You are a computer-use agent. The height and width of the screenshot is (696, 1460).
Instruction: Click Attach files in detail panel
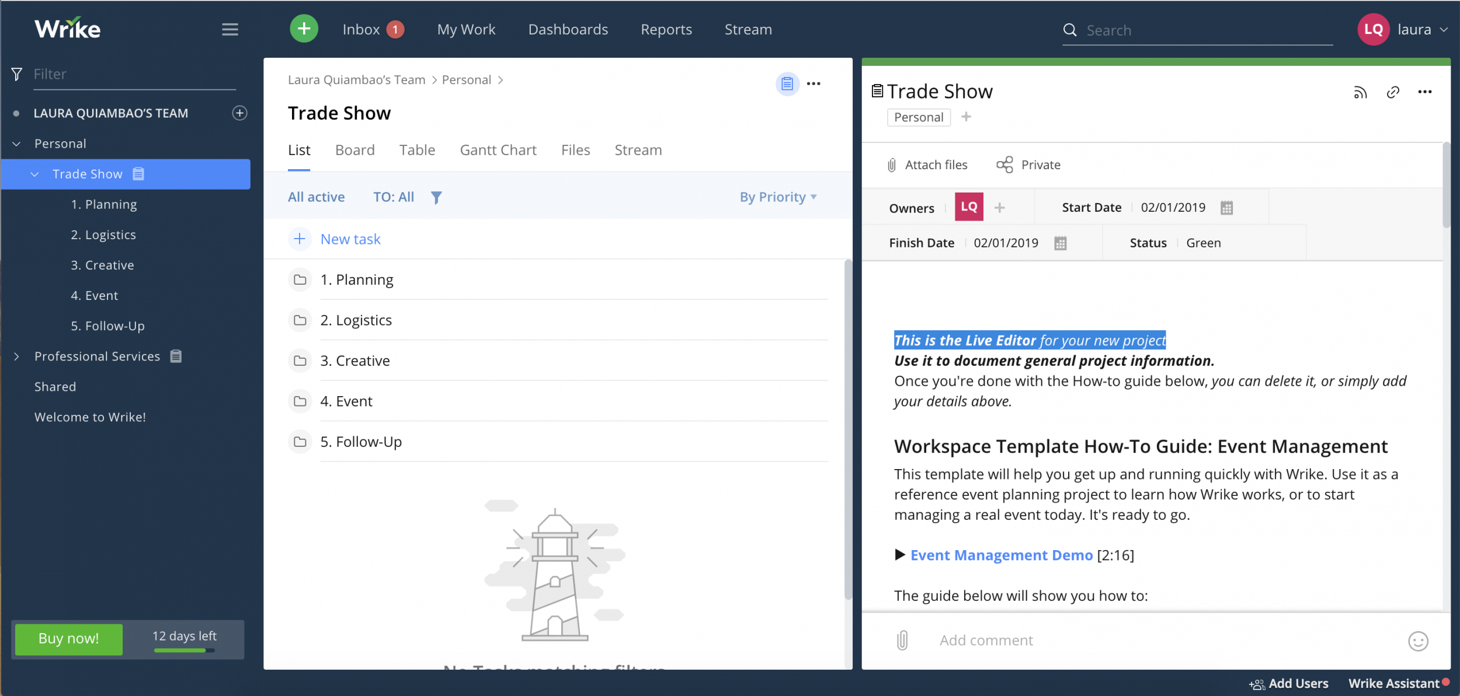tap(927, 165)
